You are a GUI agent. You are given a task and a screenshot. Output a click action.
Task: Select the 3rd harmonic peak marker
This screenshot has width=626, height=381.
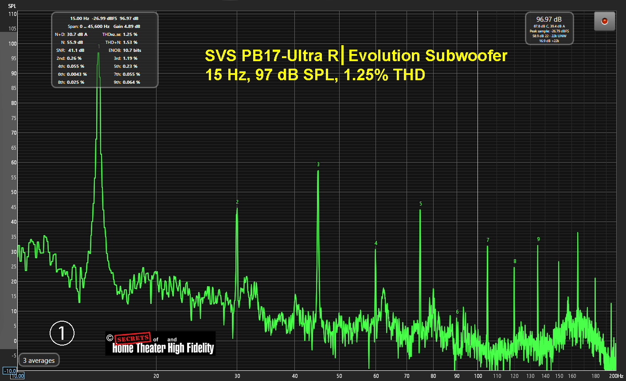pyautogui.click(x=318, y=164)
